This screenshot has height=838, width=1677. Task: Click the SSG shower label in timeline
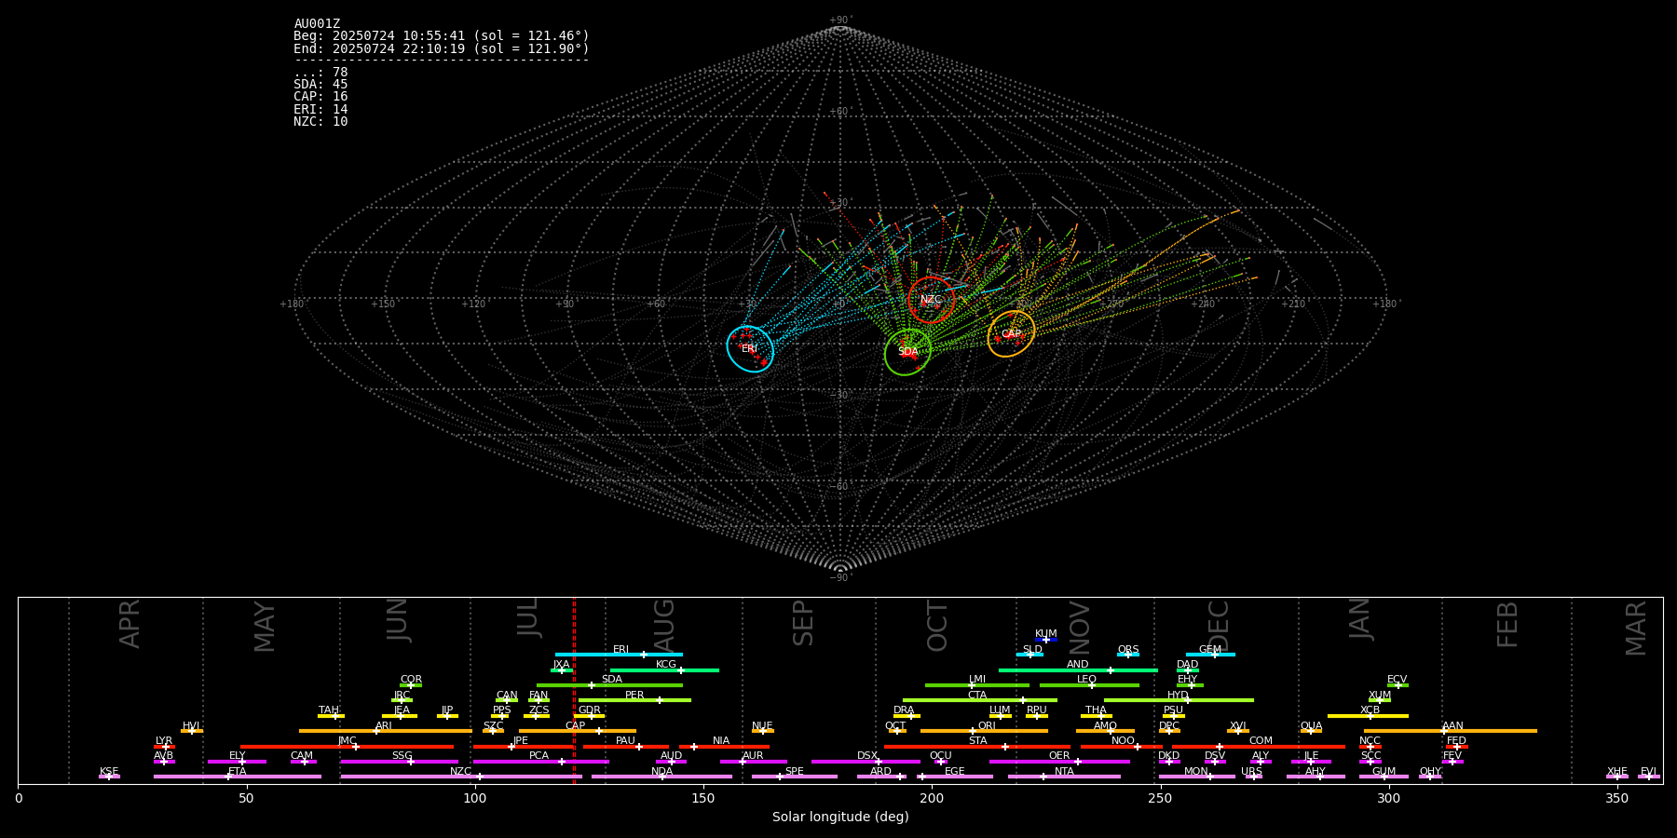click(402, 756)
